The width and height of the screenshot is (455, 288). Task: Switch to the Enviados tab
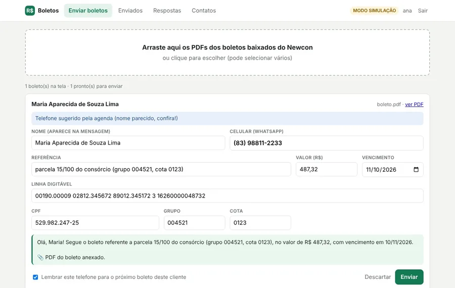[130, 11]
